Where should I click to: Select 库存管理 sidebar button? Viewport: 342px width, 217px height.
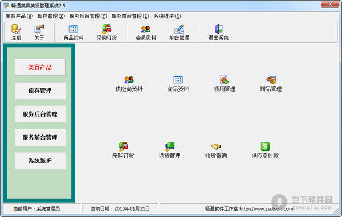click(40, 91)
